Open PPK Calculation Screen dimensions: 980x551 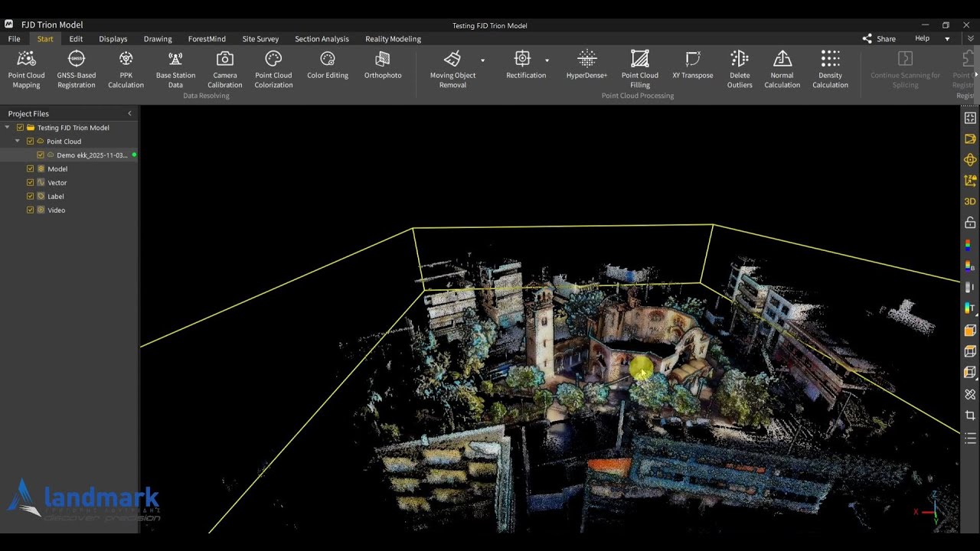[x=126, y=70]
